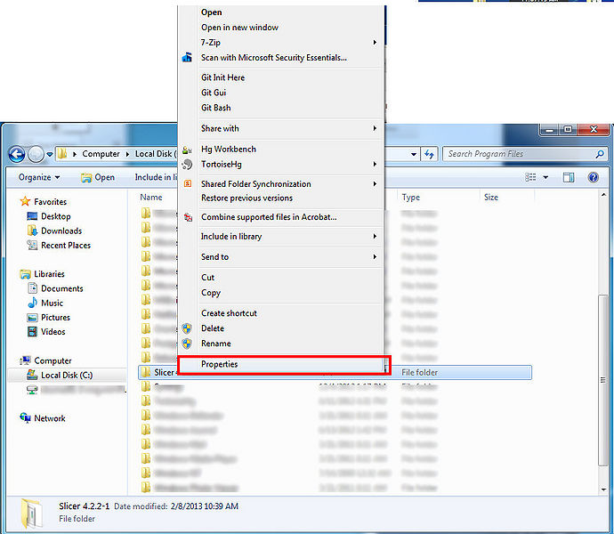Open the Help question mark button
This screenshot has height=534, width=614.
[x=593, y=177]
